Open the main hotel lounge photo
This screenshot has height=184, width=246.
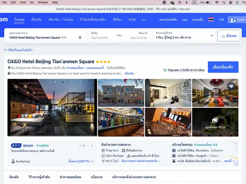tap(52, 108)
